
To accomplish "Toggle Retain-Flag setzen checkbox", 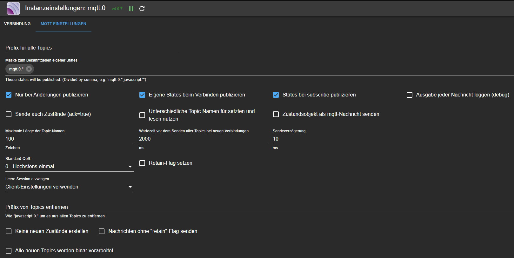I will [142, 163].
